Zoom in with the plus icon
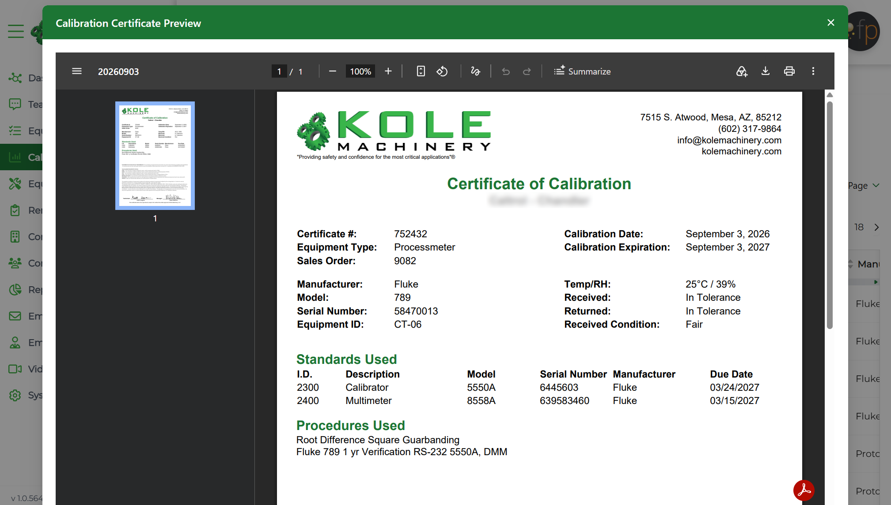The height and width of the screenshot is (505, 891). coord(388,71)
